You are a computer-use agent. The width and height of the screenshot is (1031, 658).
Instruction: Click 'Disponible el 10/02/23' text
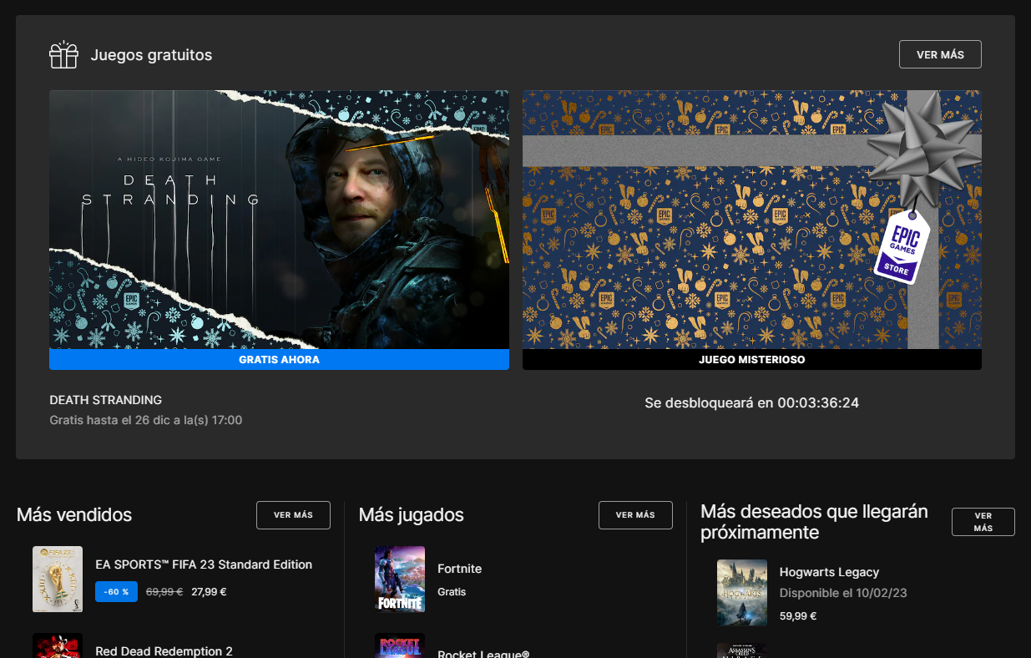(843, 593)
